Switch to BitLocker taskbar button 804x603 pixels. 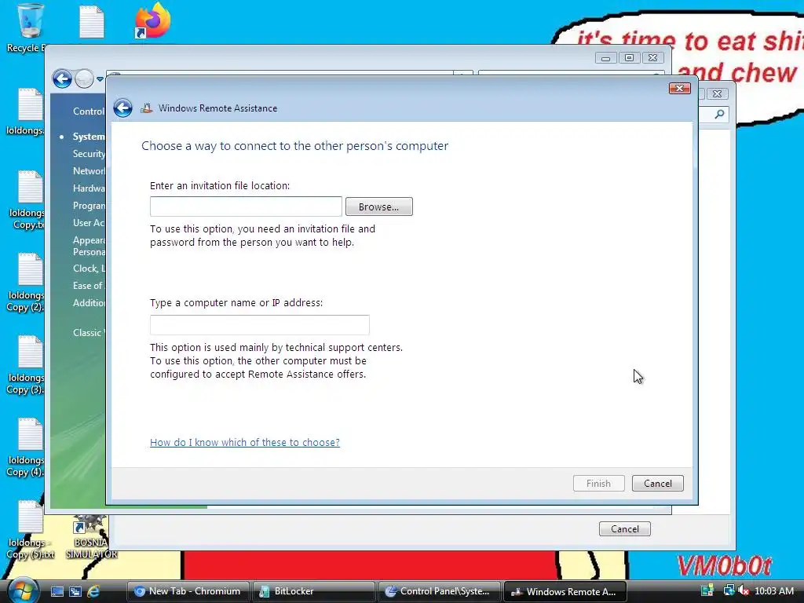point(313,591)
